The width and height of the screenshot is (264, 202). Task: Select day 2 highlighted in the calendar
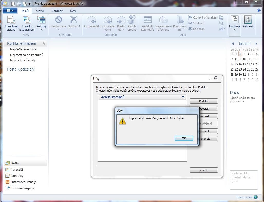coord(240,54)
